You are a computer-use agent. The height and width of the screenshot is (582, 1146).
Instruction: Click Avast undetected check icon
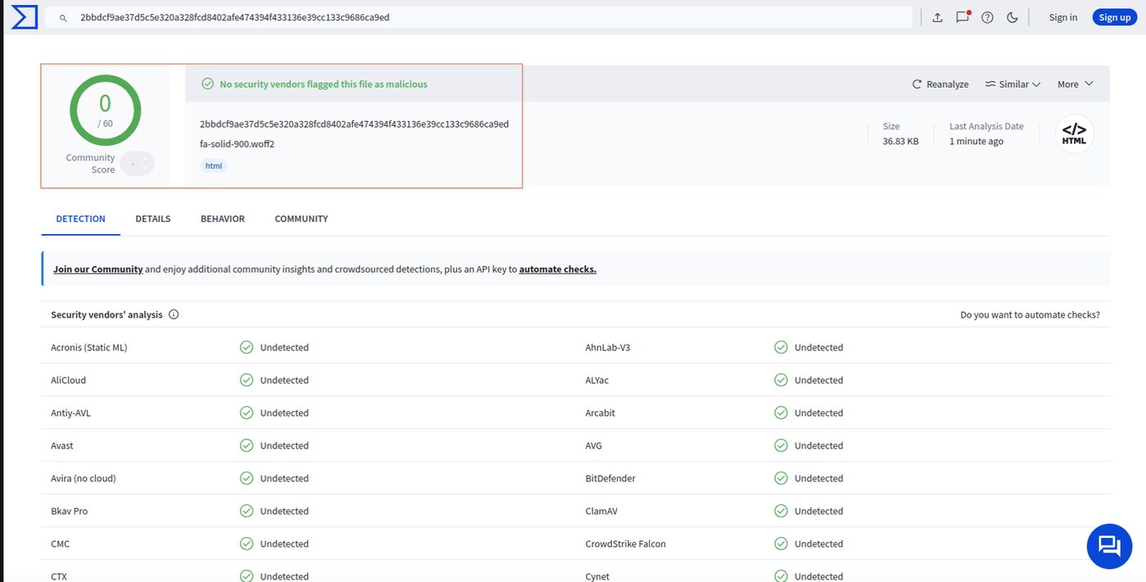click(246, 446)
